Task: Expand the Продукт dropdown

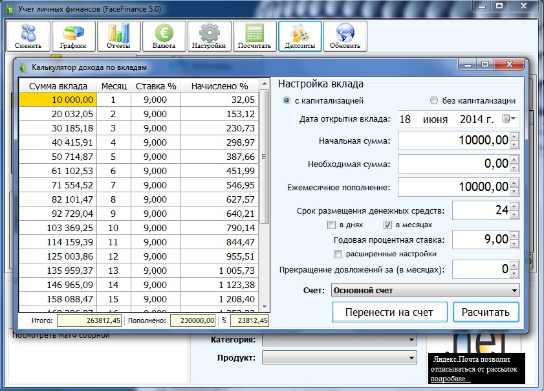Action: 340,358
